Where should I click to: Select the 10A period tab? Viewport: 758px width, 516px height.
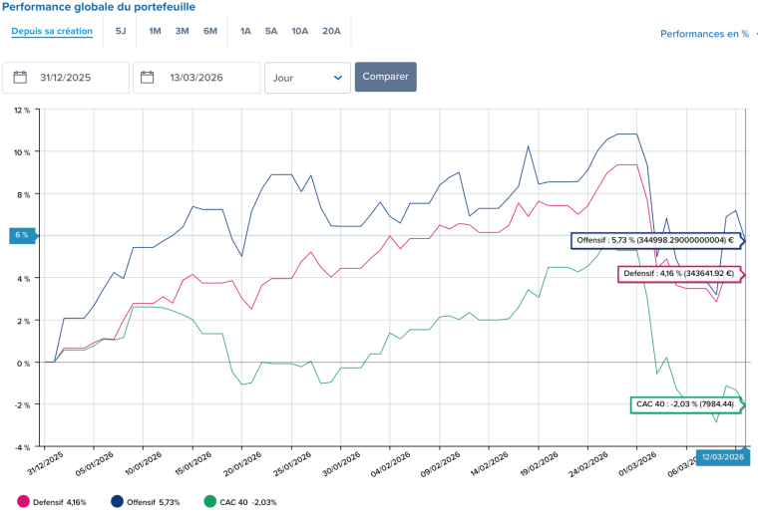(299, 31)
